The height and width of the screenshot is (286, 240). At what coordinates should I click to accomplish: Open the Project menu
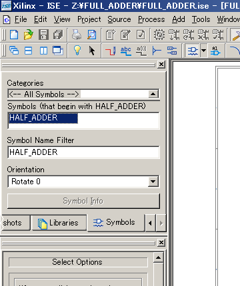click(89, 19)
